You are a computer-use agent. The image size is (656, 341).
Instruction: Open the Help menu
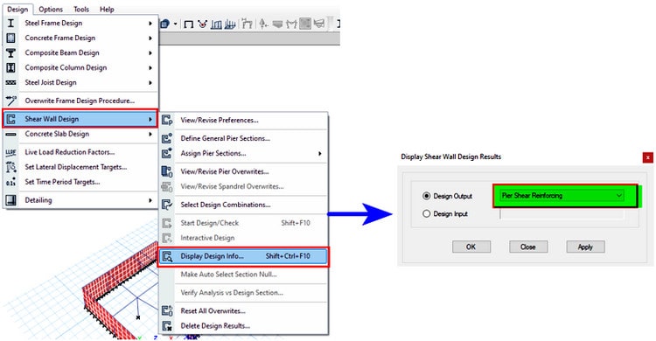[x=107, y=9]
